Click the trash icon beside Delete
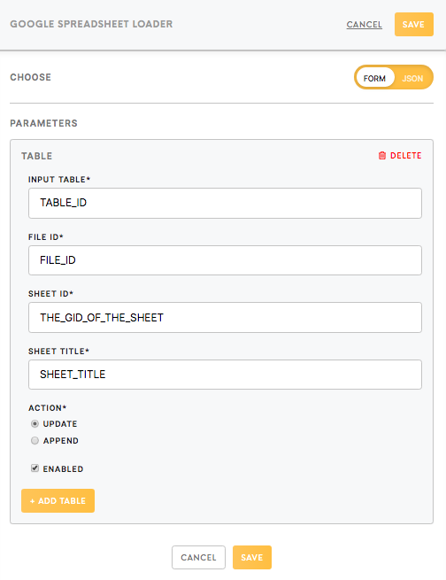Viewport: 446px width, 580px height. (x=382, y=156)
